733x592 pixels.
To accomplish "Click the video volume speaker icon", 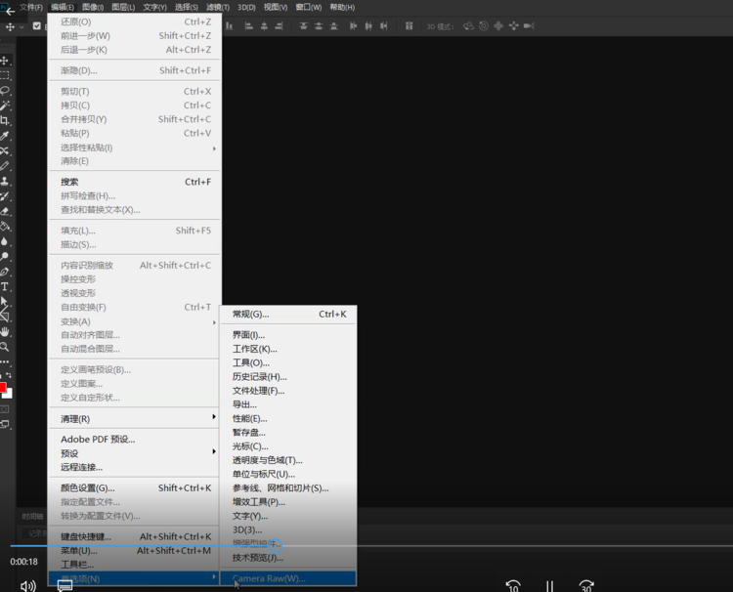I will [28, 585].
